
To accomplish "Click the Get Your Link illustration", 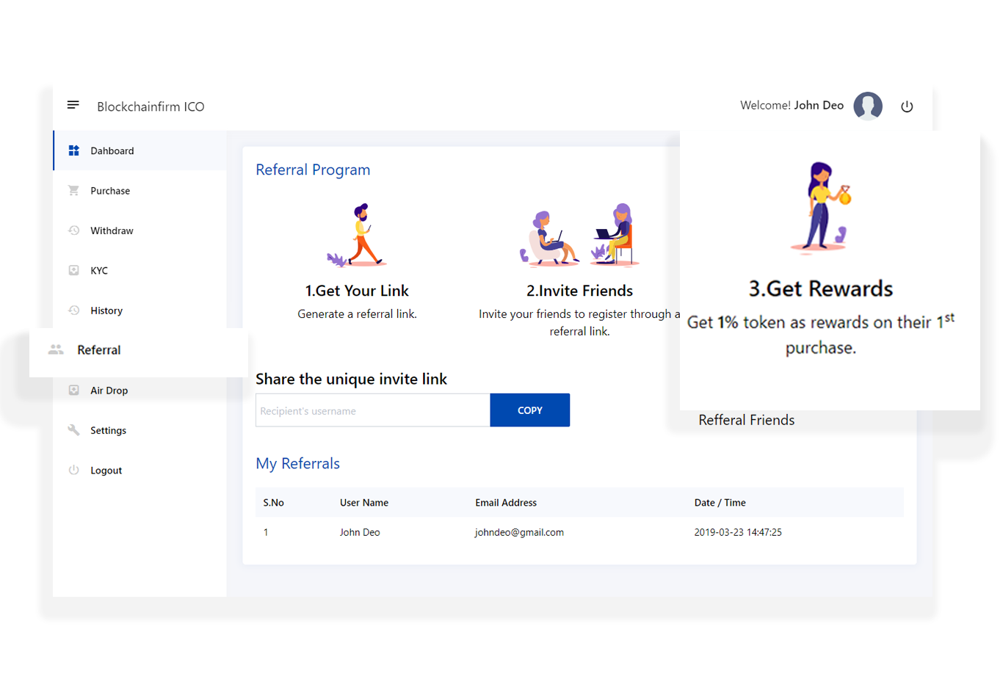I will [x=357, y=235].
